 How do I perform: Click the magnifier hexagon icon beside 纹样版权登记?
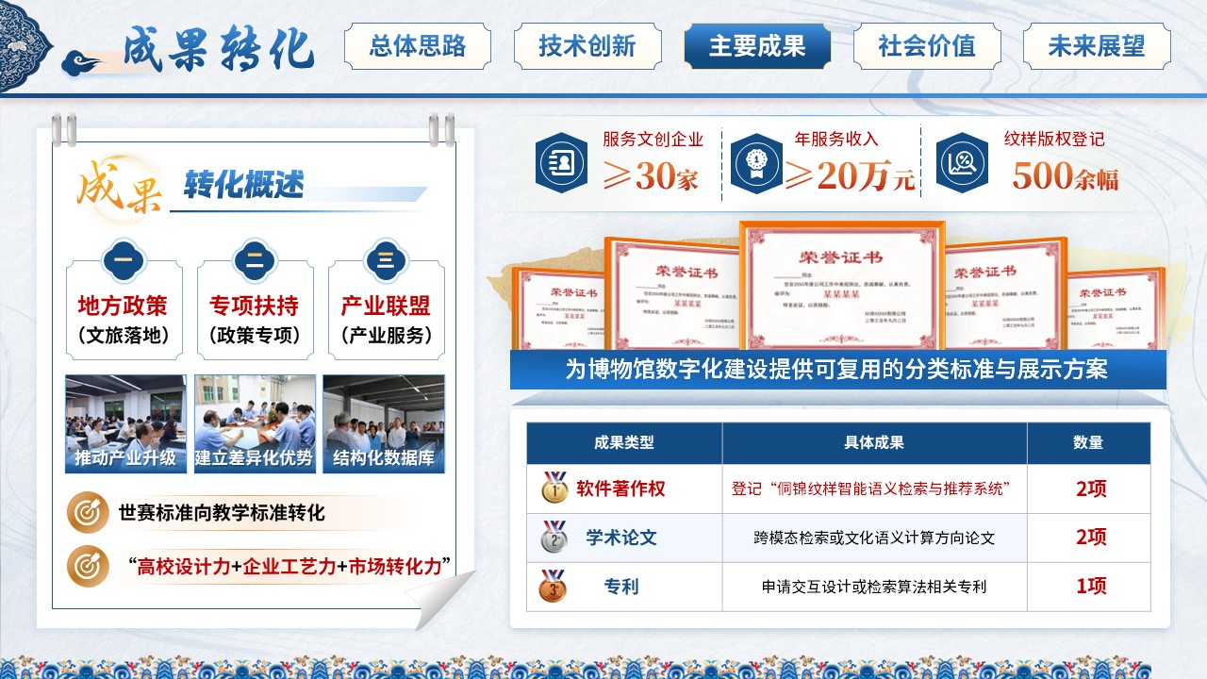click(961, 163)
